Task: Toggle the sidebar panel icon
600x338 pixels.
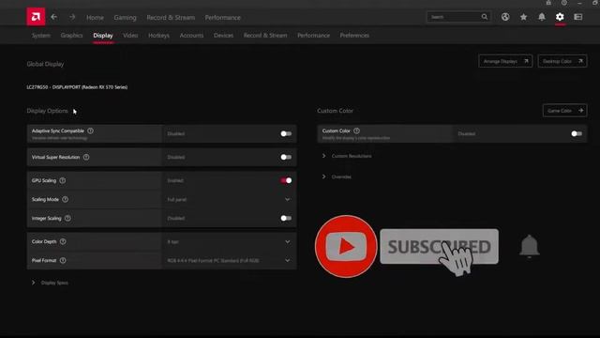Action: click(x=578, y=17)
